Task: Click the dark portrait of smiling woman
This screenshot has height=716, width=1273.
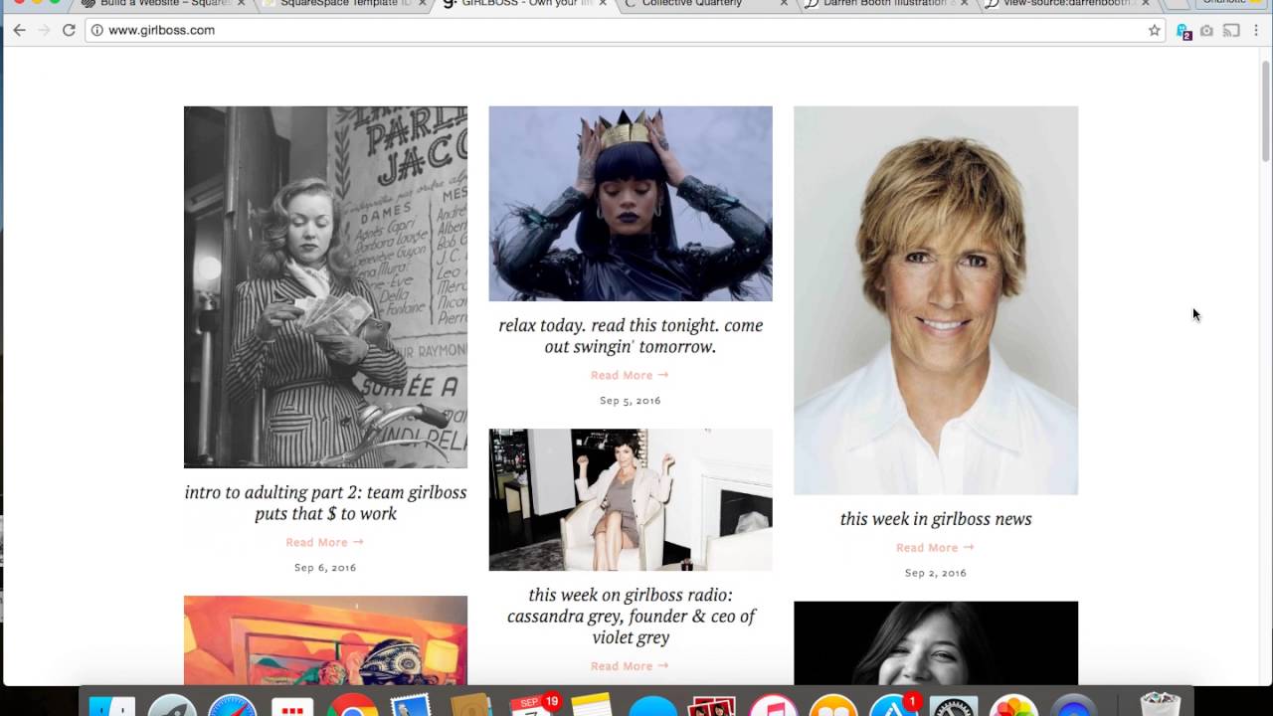Action: click(x=936, y=643)
